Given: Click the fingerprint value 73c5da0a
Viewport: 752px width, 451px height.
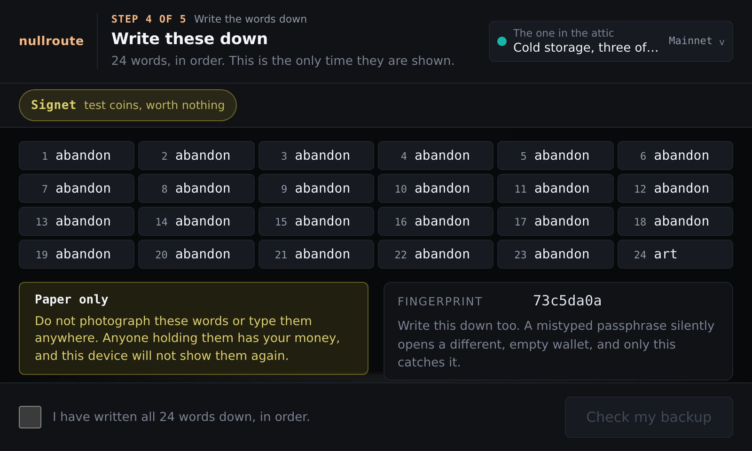Looking at the screenshot, I should click(567, 301).
